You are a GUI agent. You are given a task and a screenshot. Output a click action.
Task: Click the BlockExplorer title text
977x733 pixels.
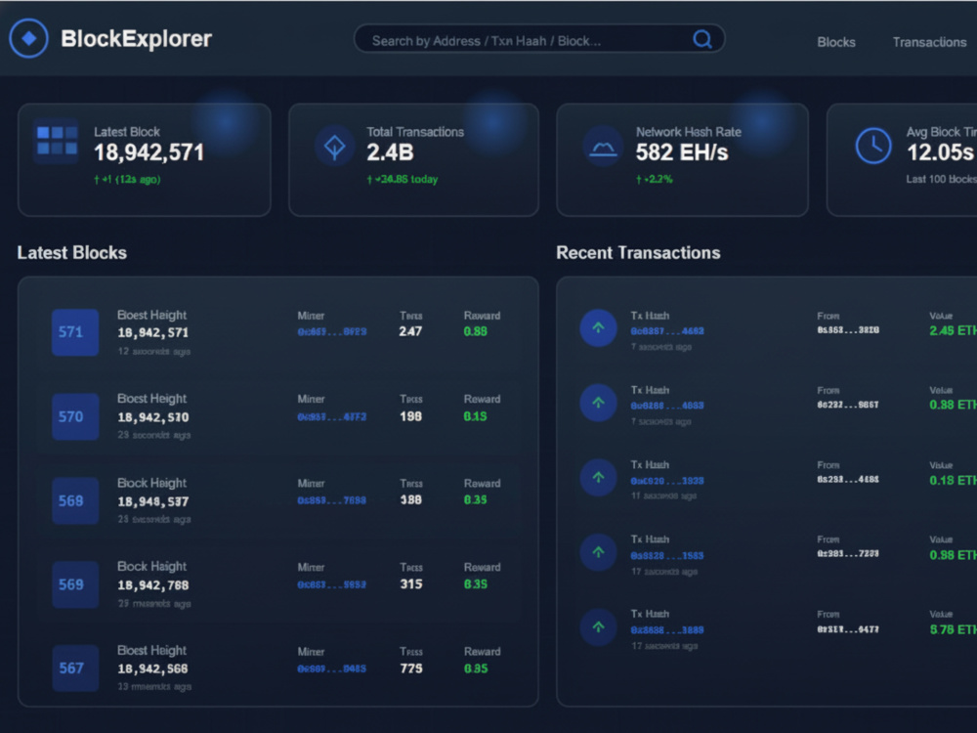137,39
